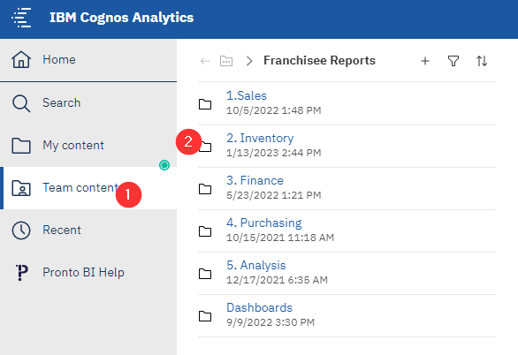518x355 pixels.
Task: Open the sort arrows icon
Action: point(482,61)
